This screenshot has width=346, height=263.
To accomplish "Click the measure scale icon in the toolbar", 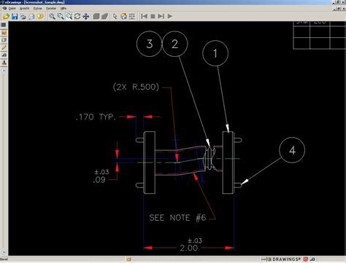I will click(132, 16).
